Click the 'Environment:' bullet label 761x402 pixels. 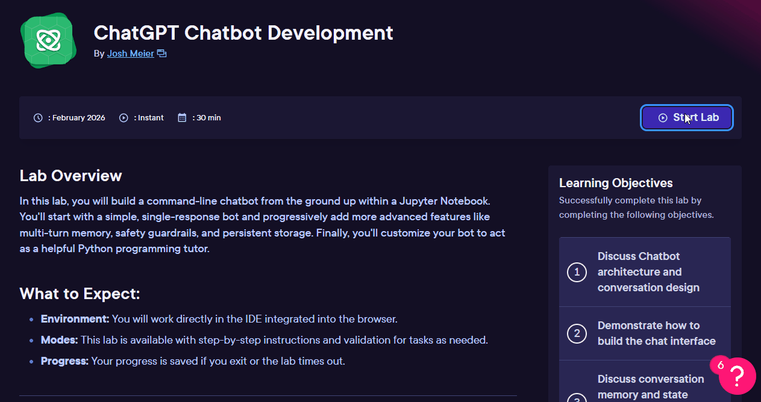[75, 319]
